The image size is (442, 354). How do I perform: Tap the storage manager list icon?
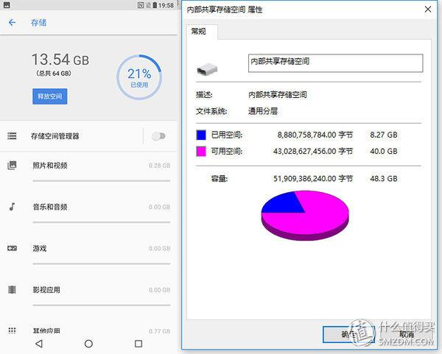(12, 136)
